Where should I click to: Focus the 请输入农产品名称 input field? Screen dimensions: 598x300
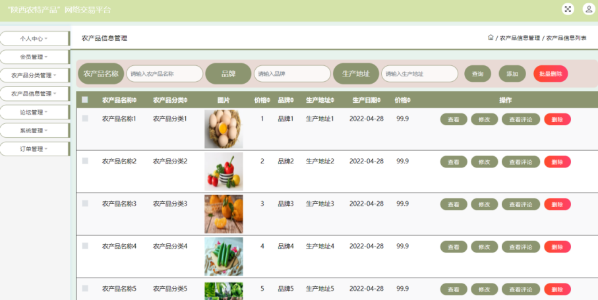pos(165,74)
